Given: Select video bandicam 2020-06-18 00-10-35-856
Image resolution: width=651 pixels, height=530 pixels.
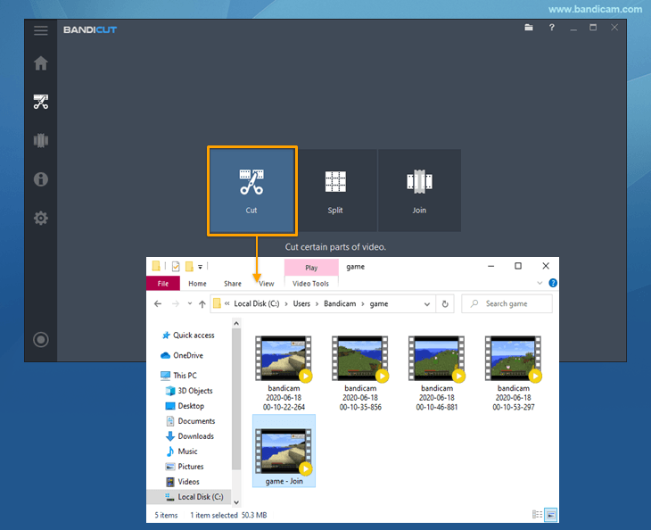Looking at the screenshot, I should [360, 373].
